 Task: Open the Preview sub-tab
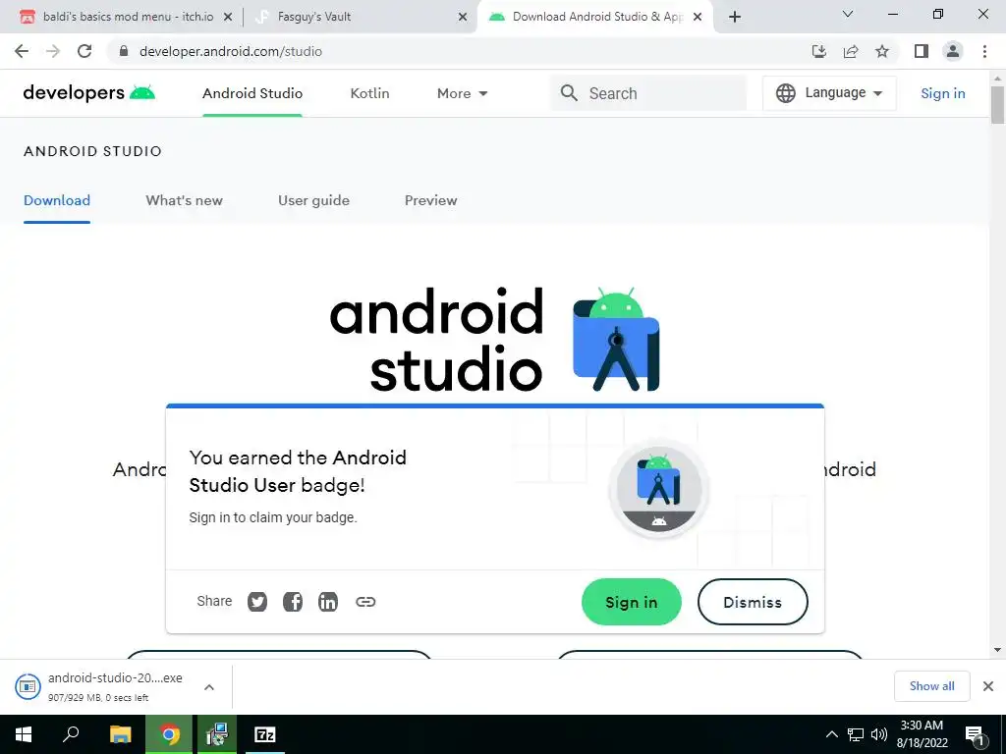click(430, 200)
